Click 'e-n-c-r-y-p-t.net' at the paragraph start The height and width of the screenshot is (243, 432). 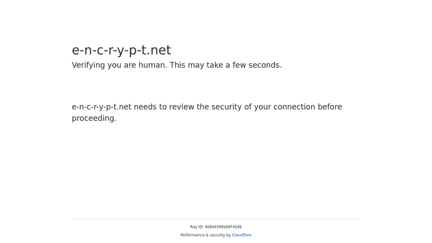[x=102, y=107]
